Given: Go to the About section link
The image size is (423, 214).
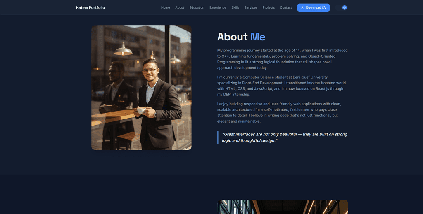Looking at the screenshot, I should tap(180, 7).
